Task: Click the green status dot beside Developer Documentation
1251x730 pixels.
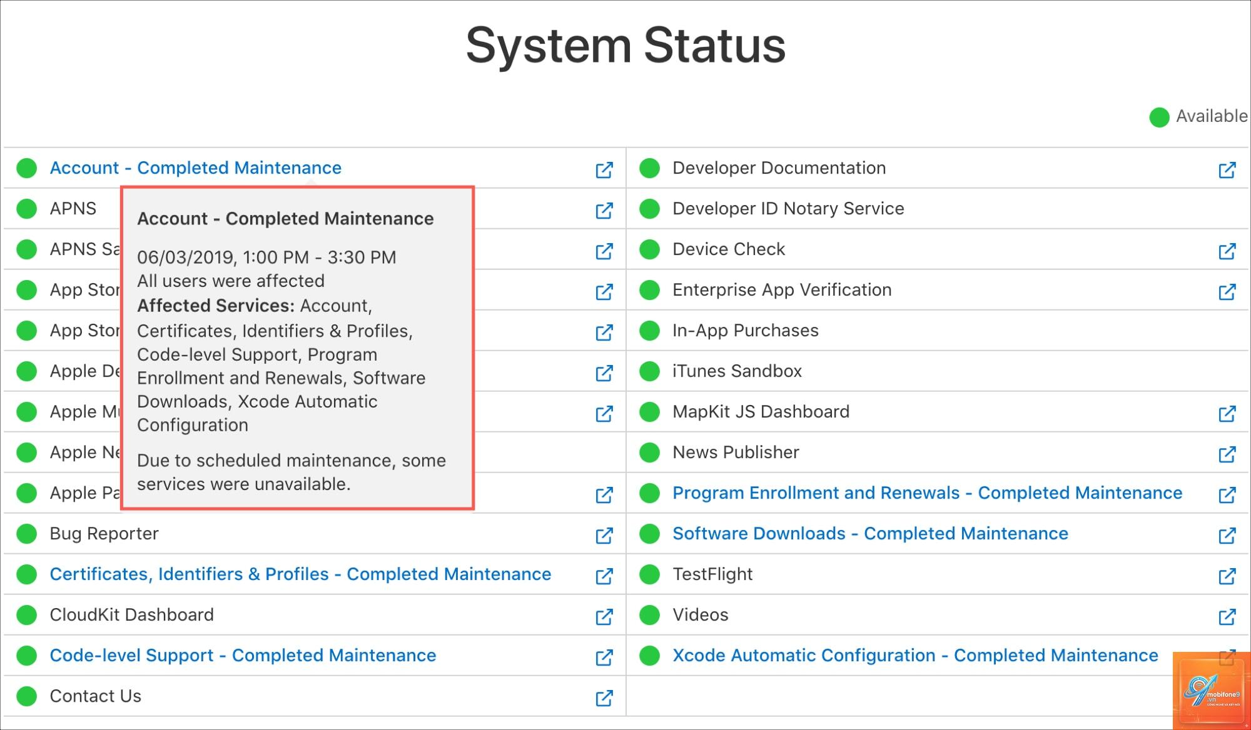Action: click(x=650, y=168)
